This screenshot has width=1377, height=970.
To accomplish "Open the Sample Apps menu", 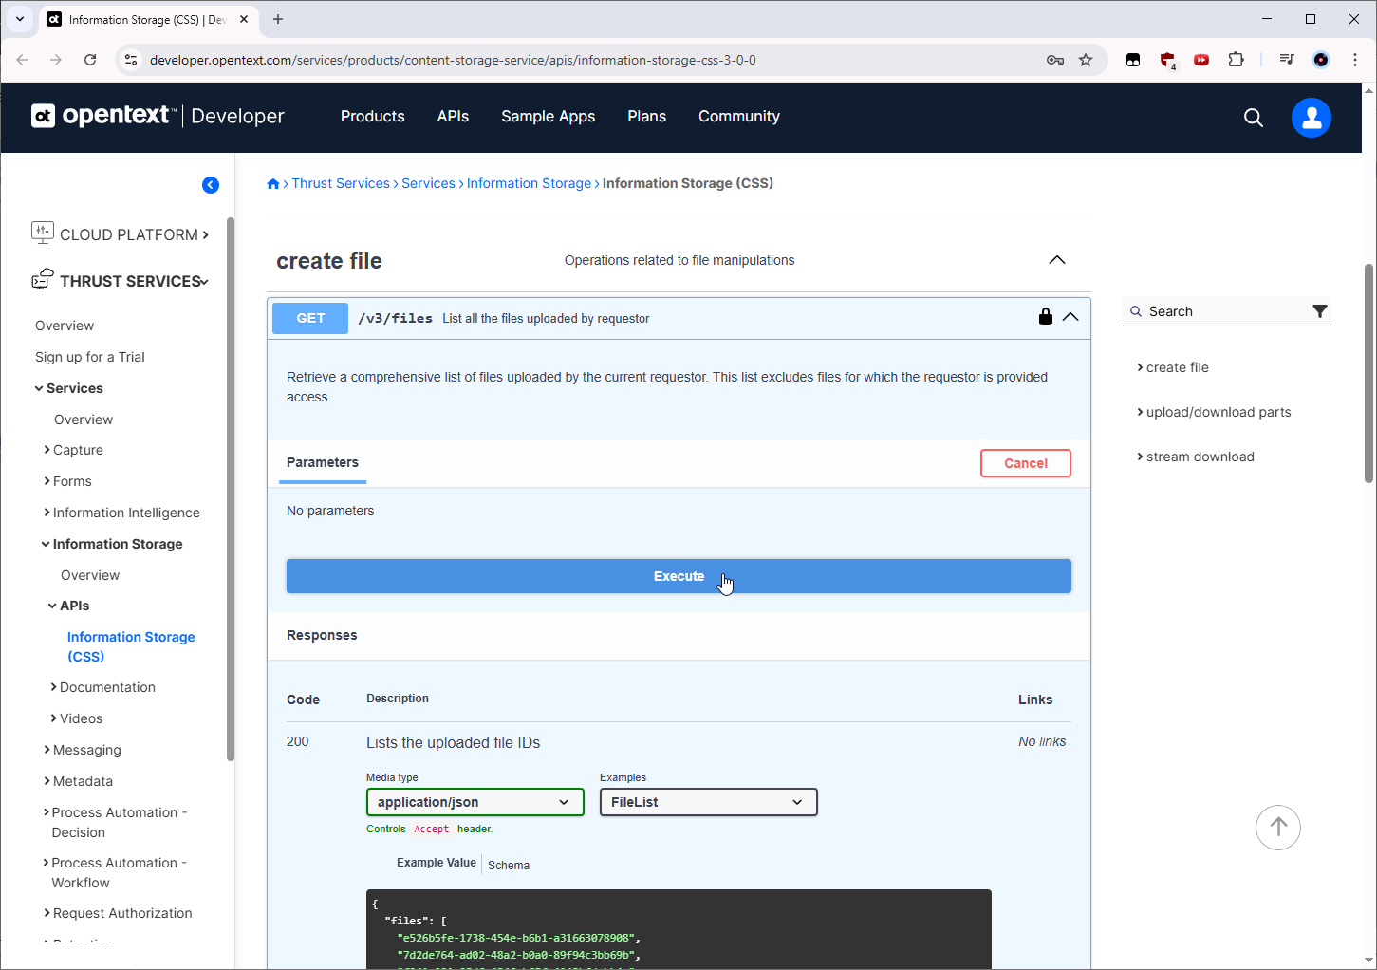I will [549, 117].
